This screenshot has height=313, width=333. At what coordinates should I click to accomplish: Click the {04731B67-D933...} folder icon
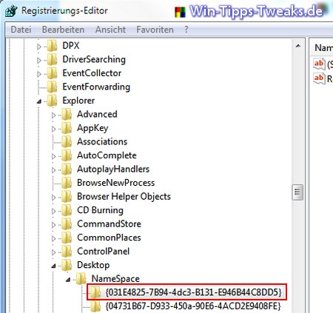[95, 306]
